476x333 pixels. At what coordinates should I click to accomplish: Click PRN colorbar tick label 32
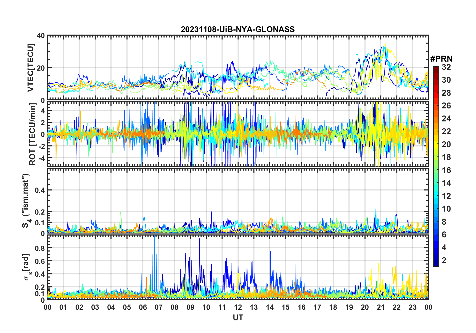[446, 67]
